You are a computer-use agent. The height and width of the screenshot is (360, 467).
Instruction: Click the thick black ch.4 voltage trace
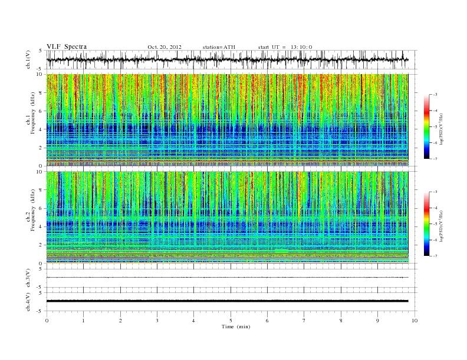[227, 301]
